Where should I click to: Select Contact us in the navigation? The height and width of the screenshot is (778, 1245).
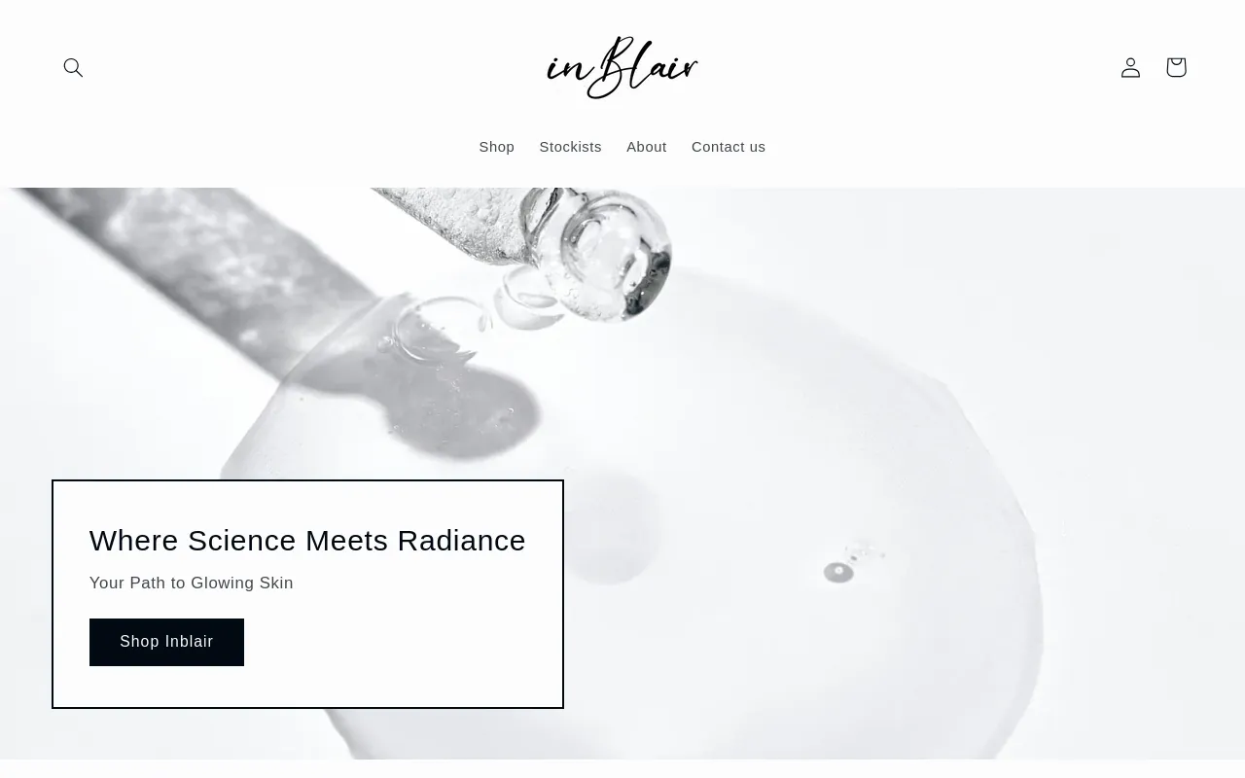point(729,147)
